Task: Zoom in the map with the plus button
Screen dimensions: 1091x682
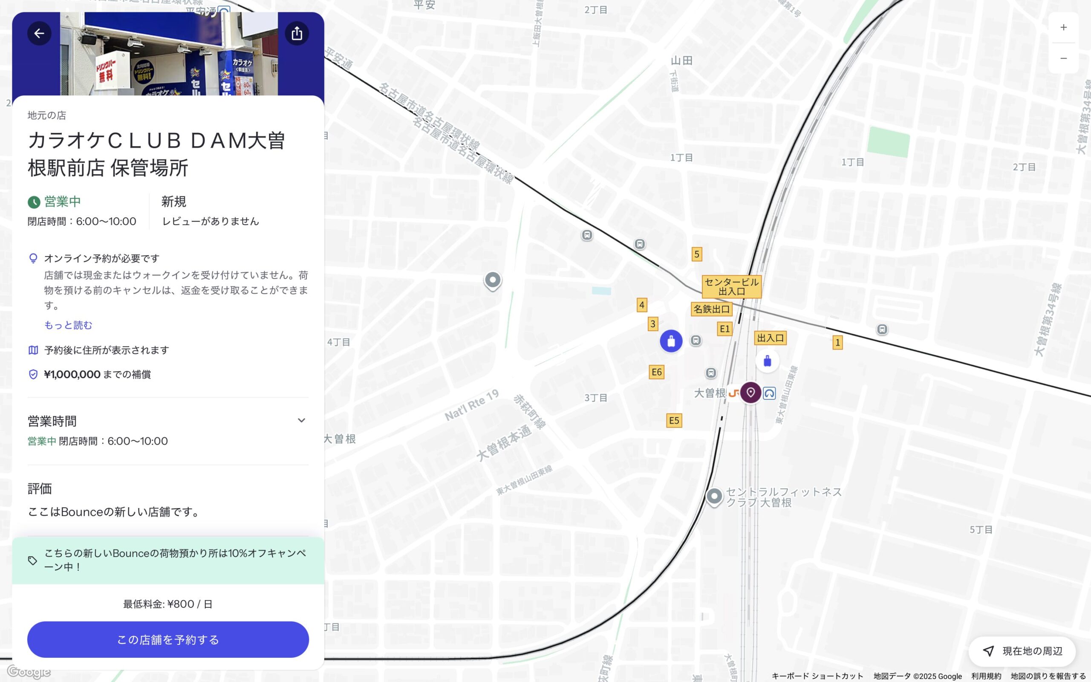Action: click(1063, 28)
